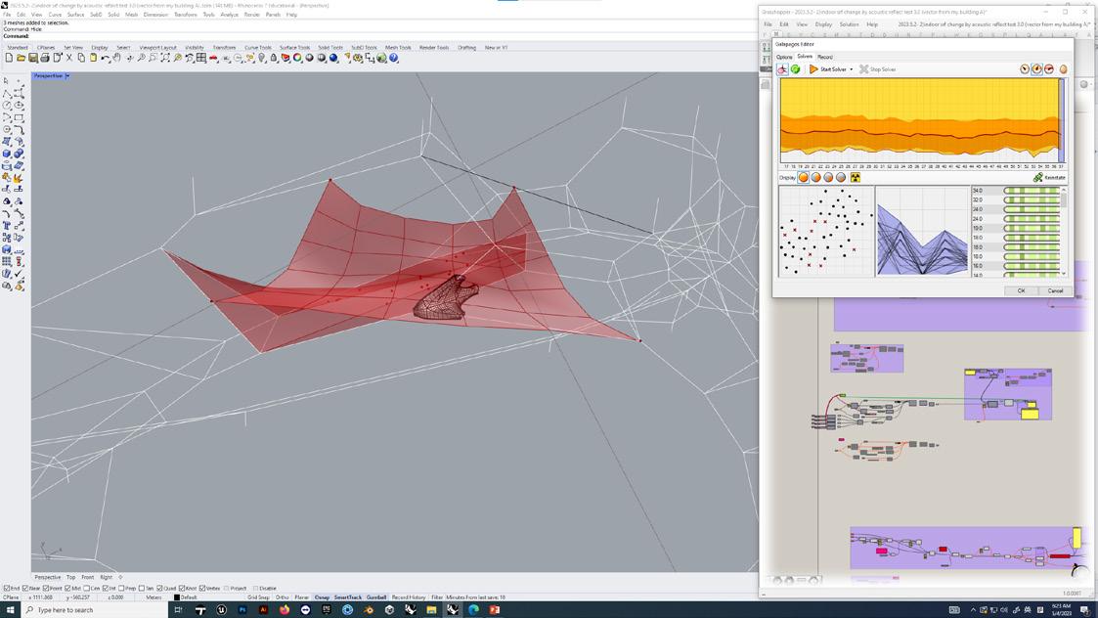Click the first genome slider valued 34.0
This screenshot has height=618, width=1098.
(x=1032, y=191)
